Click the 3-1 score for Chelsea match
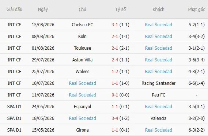This screenshot has height=136, width=208. [x=115, y=25]
